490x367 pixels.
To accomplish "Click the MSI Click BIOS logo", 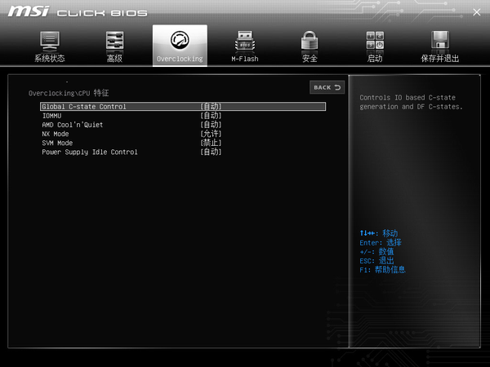I will click(78, 12).
